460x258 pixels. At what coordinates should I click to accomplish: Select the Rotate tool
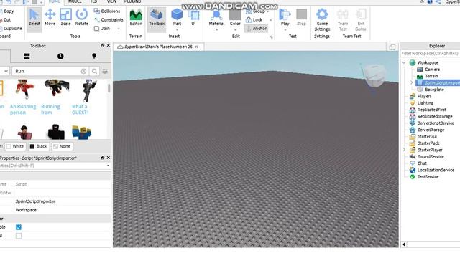coord(81,18)
